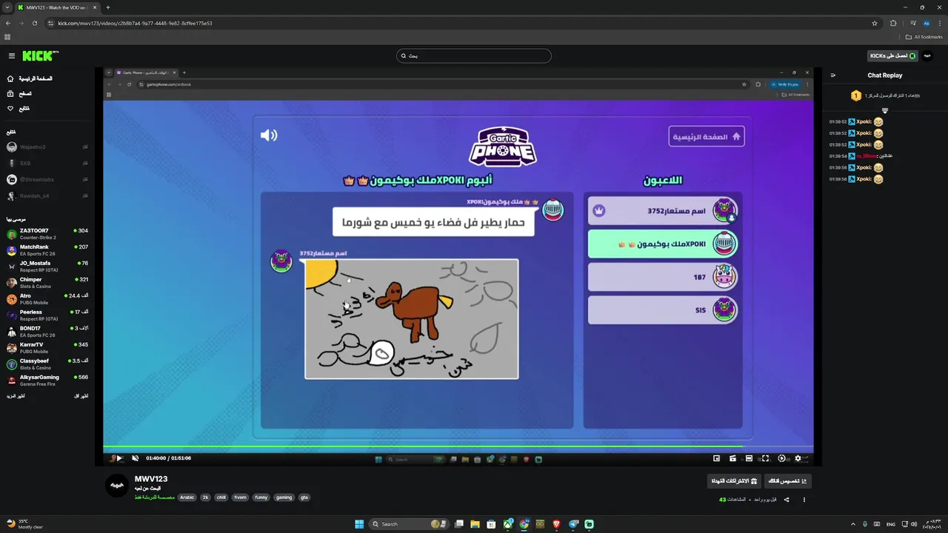This screenshot has height=533, width=948.
Task: Open the Following section with heart icon
Action: pyautogui.click(x=19, y=108)
